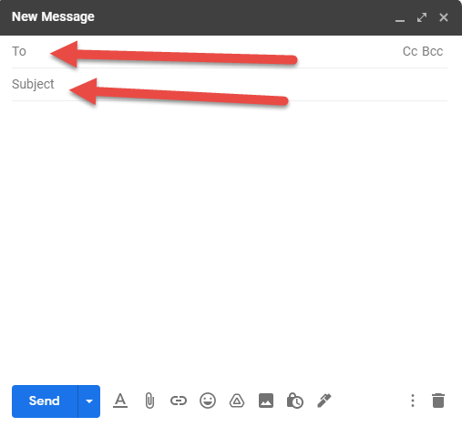Toggle confidential mode lock-clock icon
Viewport: 462px width, 427px height.
[295, 401]
